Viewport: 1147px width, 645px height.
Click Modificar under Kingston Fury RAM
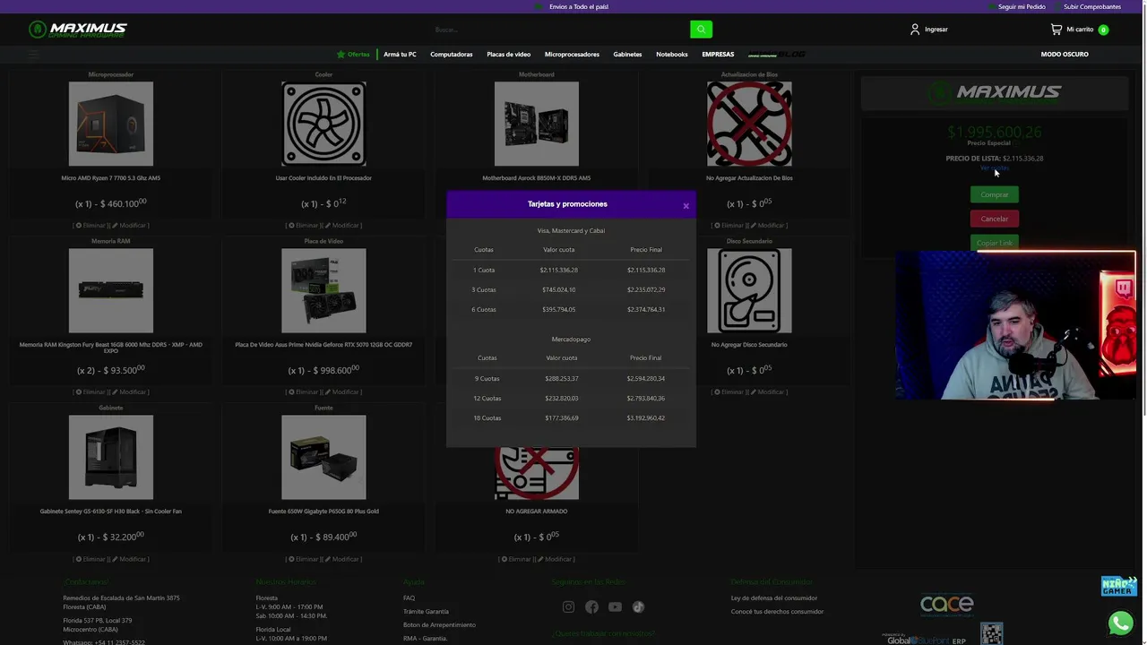[x=130, y=392]
